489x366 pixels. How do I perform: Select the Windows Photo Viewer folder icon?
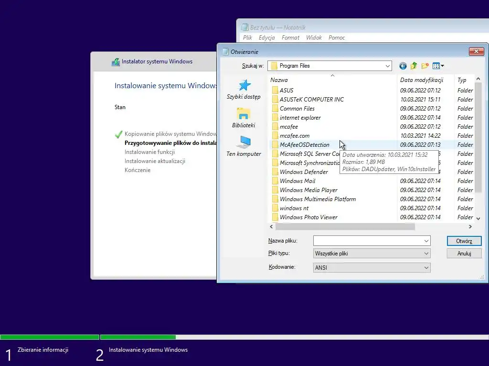click(275, 217)
